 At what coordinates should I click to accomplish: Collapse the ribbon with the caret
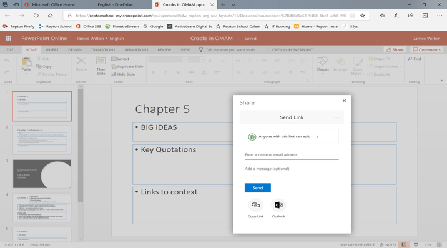tap(441, 81)
